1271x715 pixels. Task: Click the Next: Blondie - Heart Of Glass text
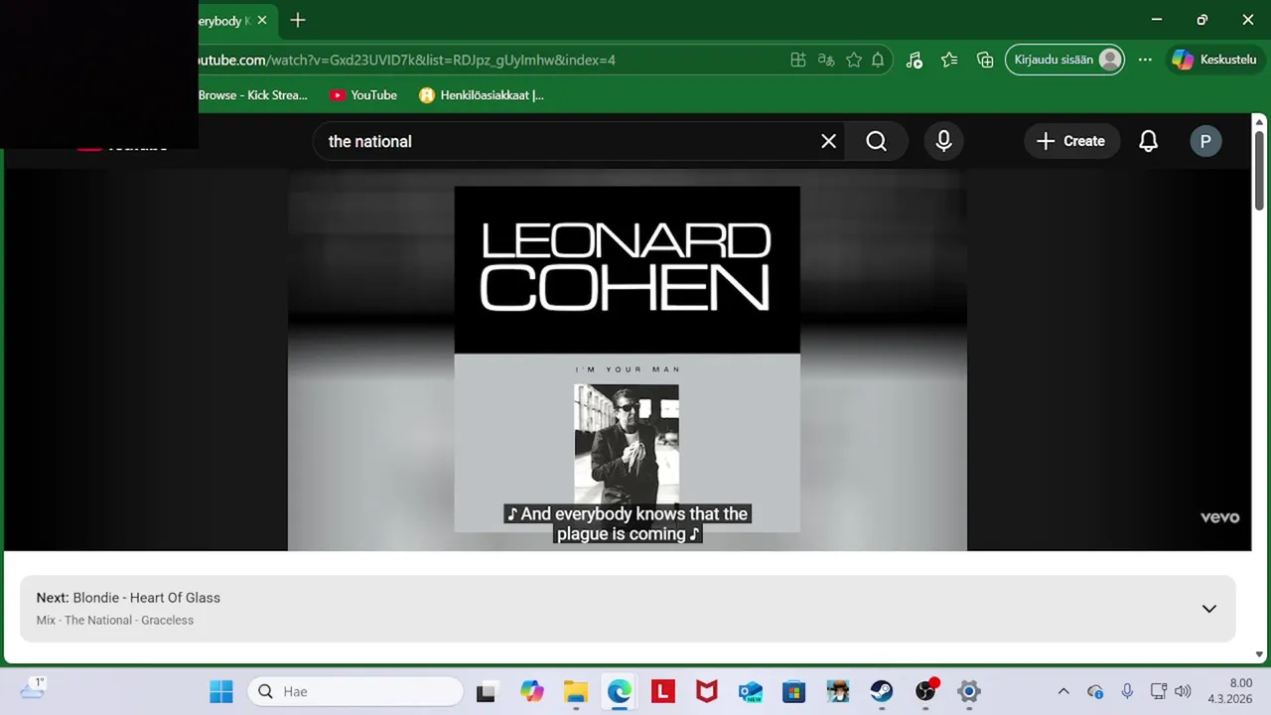click(x=128, y=598)
